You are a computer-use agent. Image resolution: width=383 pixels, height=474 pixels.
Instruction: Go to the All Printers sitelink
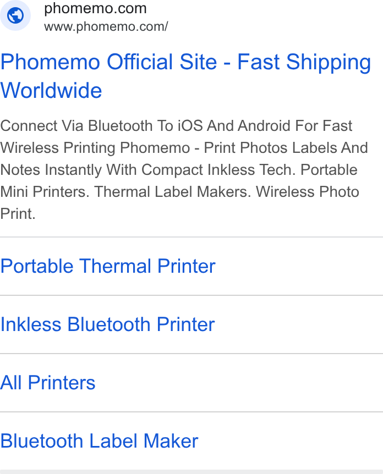tap(48, 383)
